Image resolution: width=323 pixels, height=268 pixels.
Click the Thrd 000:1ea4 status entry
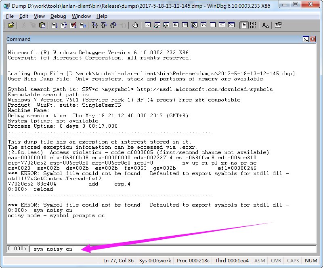click(232, 261)
